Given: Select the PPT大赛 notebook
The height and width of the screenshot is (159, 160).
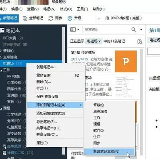Looking at the screenshot, I should pyautogui.click(x=13, y=38).
